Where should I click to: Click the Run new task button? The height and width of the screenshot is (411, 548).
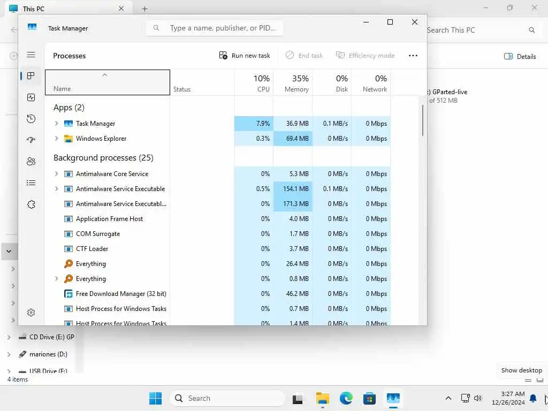point(245,56)
